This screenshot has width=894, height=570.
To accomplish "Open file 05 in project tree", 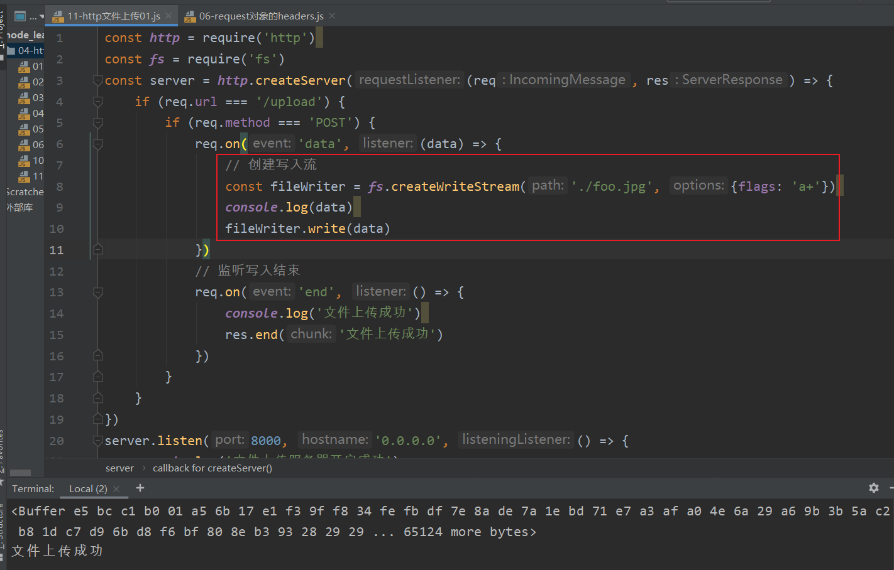I will pyautogui.click(x=31, y=129).
